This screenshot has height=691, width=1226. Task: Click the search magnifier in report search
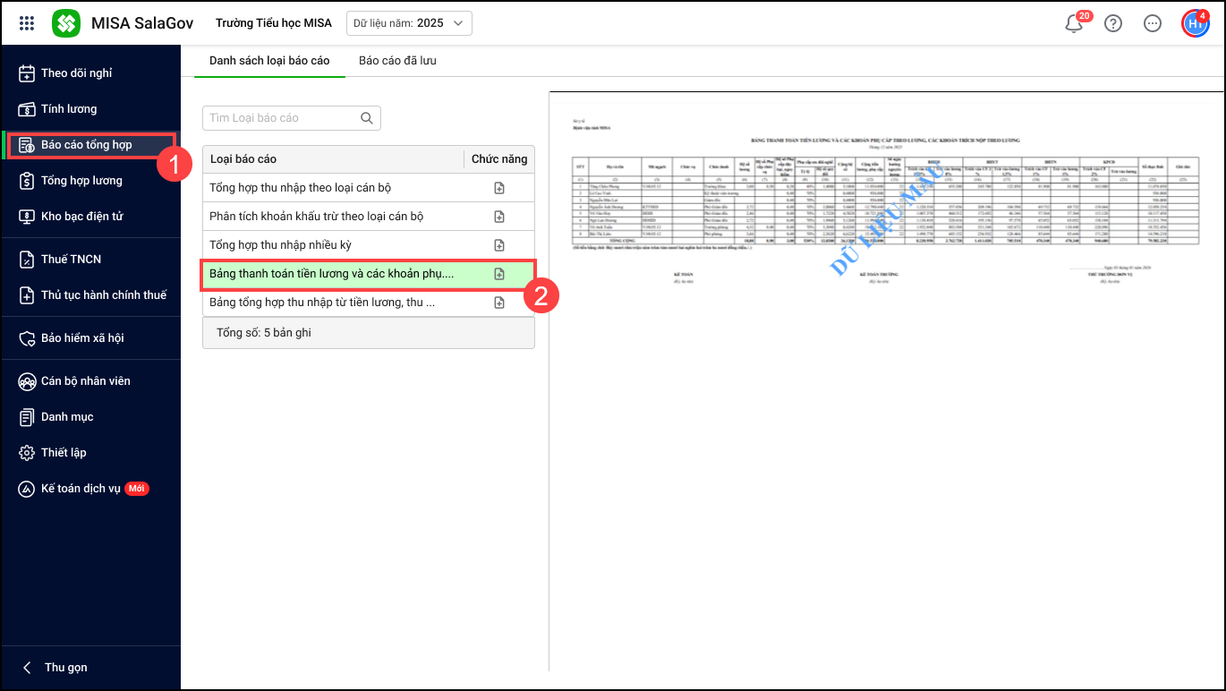(366, 118)
